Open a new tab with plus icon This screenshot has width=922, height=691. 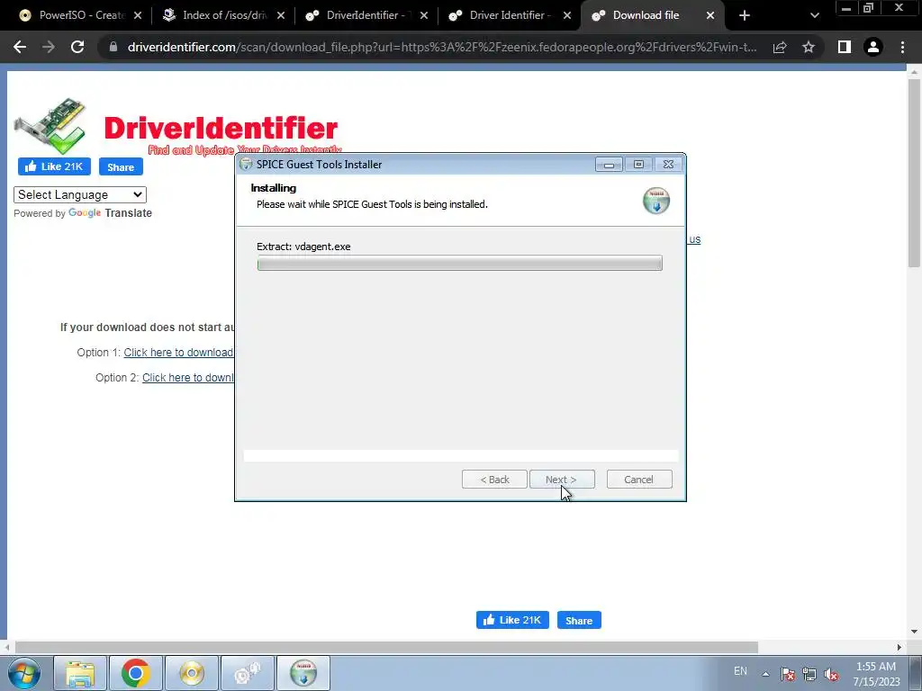click(x=745, y=16)
